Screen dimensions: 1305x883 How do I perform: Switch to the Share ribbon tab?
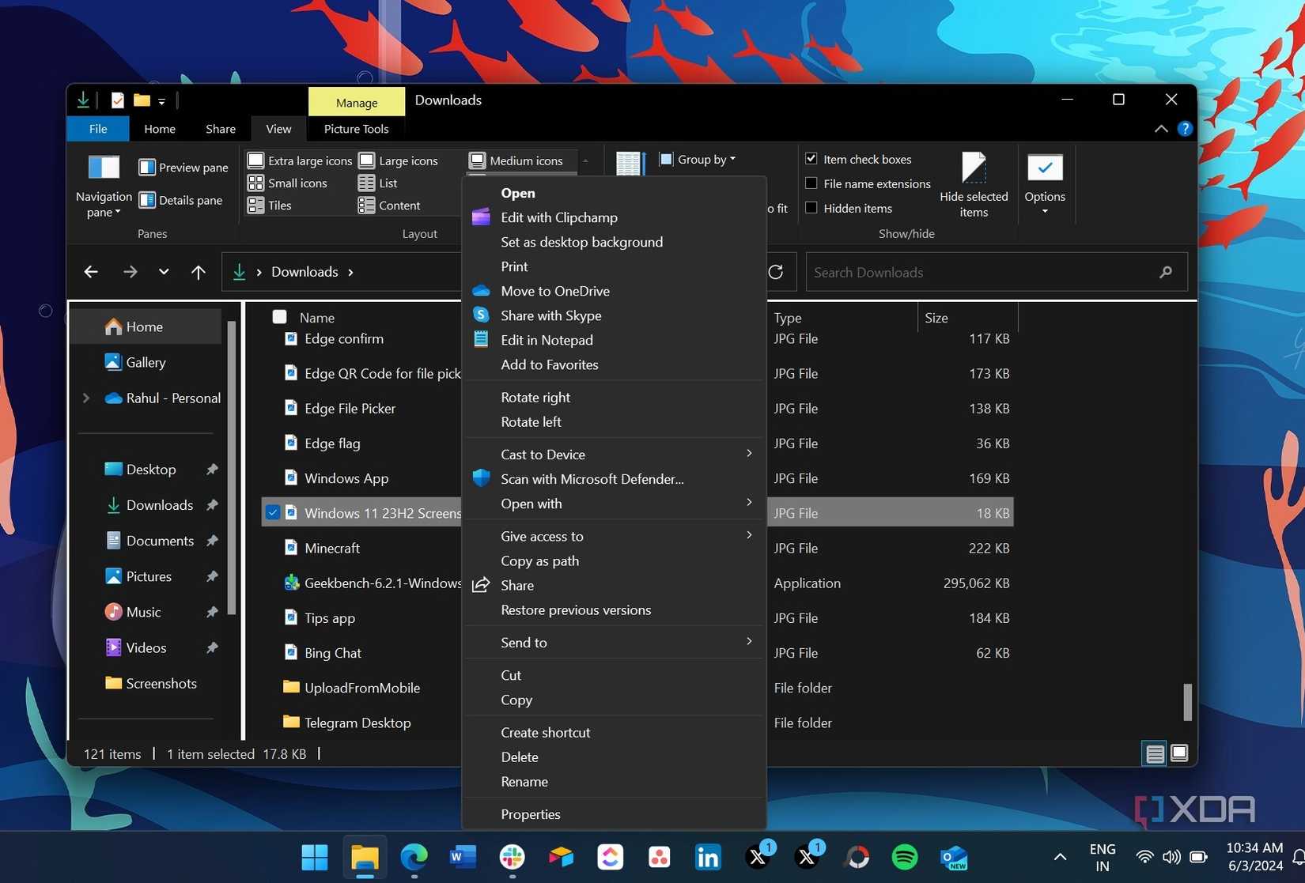(220, 128)
